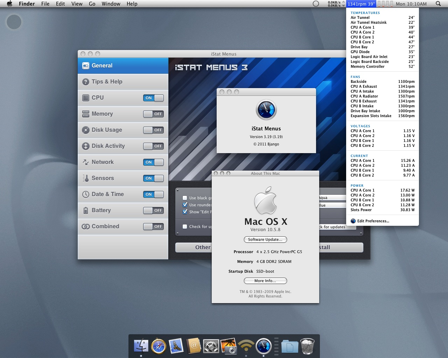Open the Apple menu
The width and height of the screenshot is (448, 358).
click(9, 4)
